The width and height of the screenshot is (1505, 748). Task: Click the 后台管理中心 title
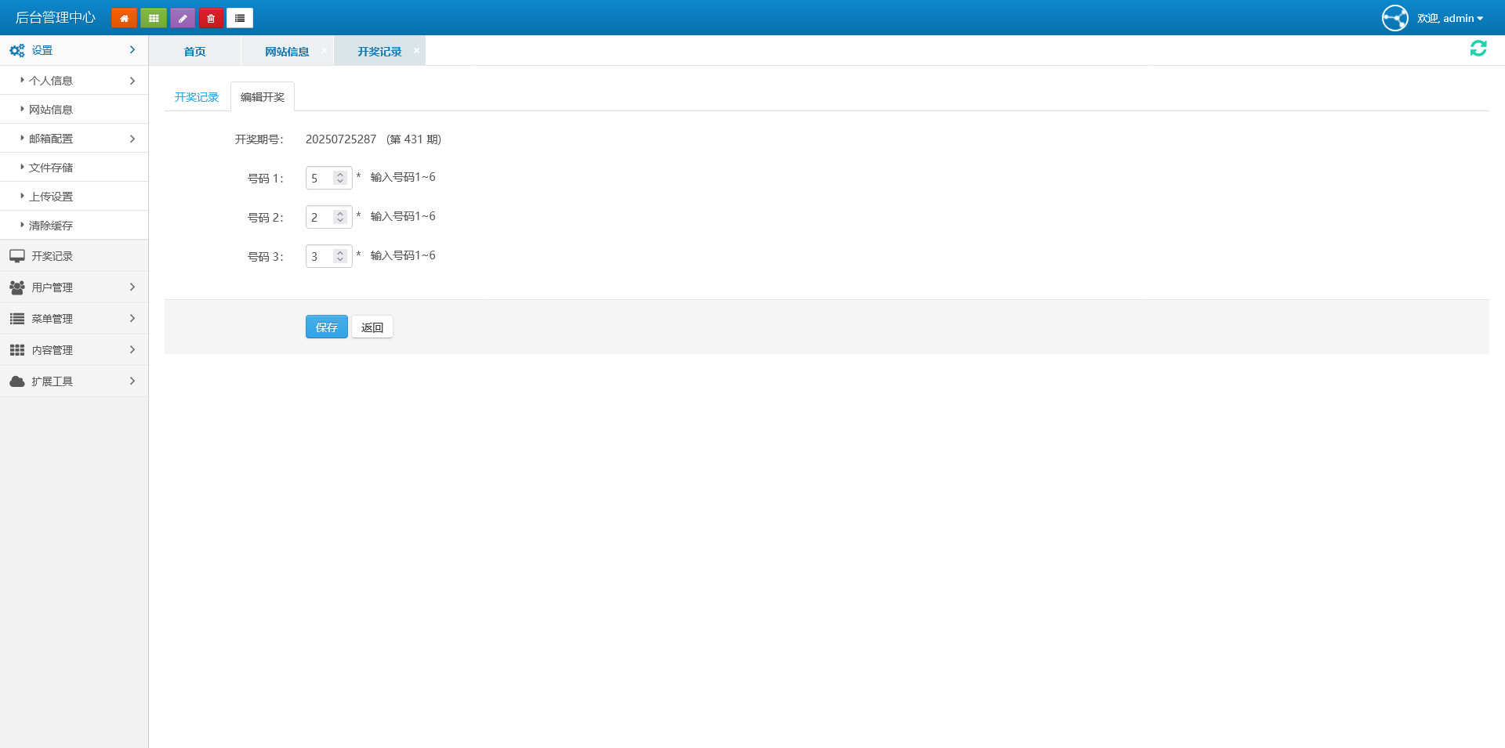56,18
